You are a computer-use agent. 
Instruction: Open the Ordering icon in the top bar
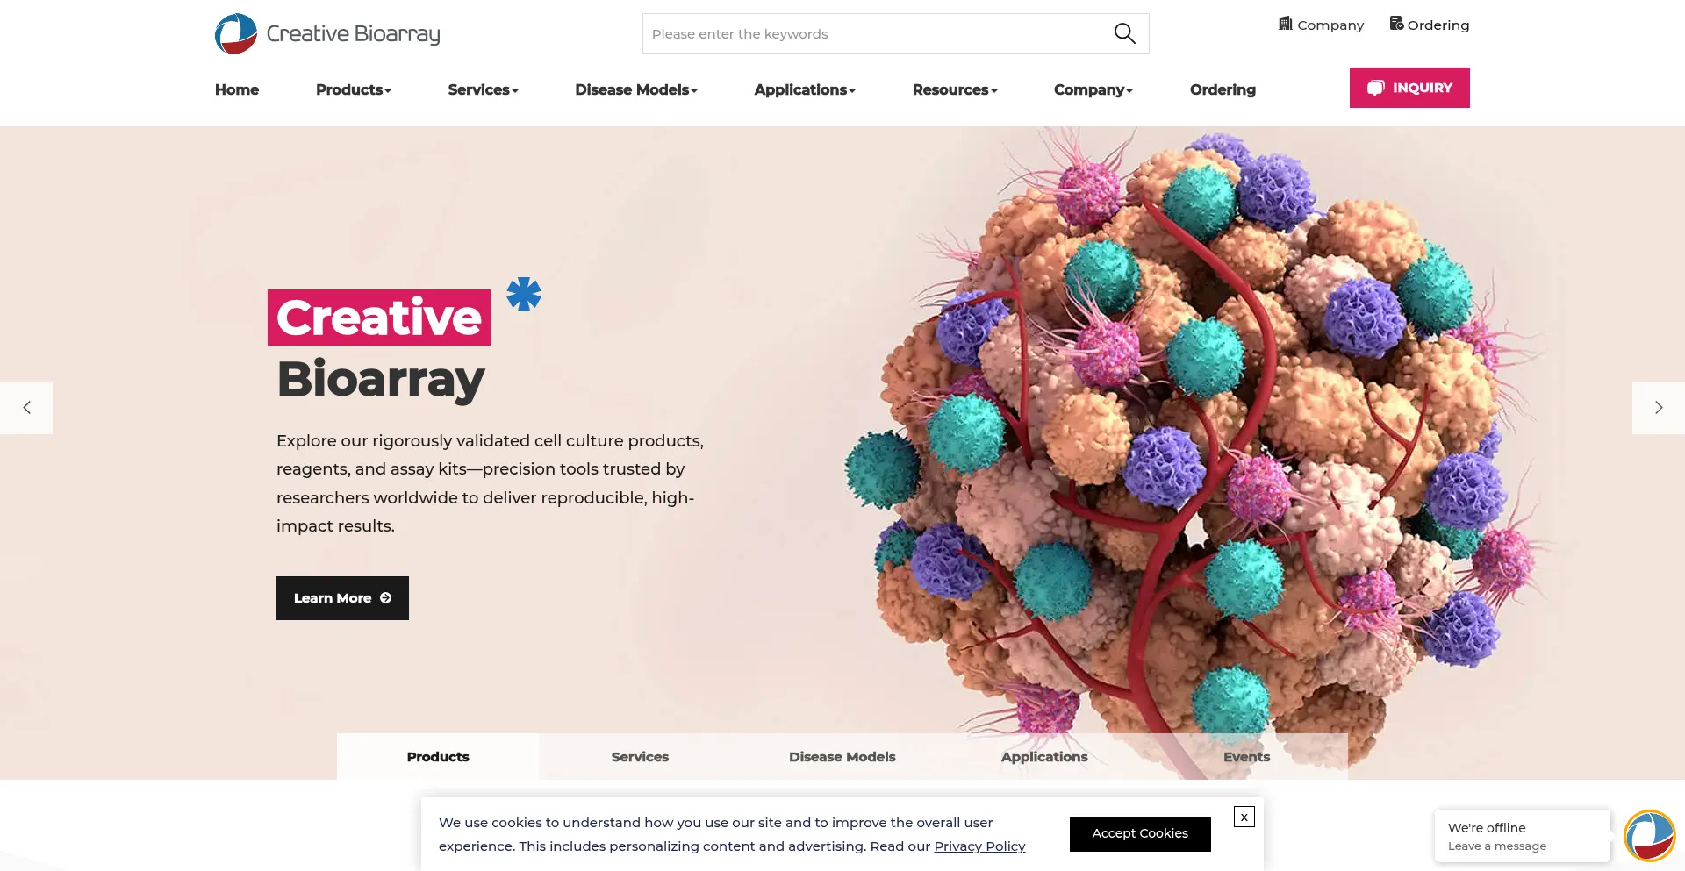click(x=1396, y=24)
